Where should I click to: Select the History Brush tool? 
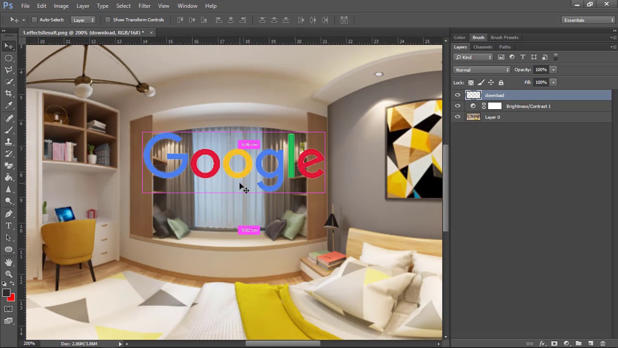pos(9,154)
